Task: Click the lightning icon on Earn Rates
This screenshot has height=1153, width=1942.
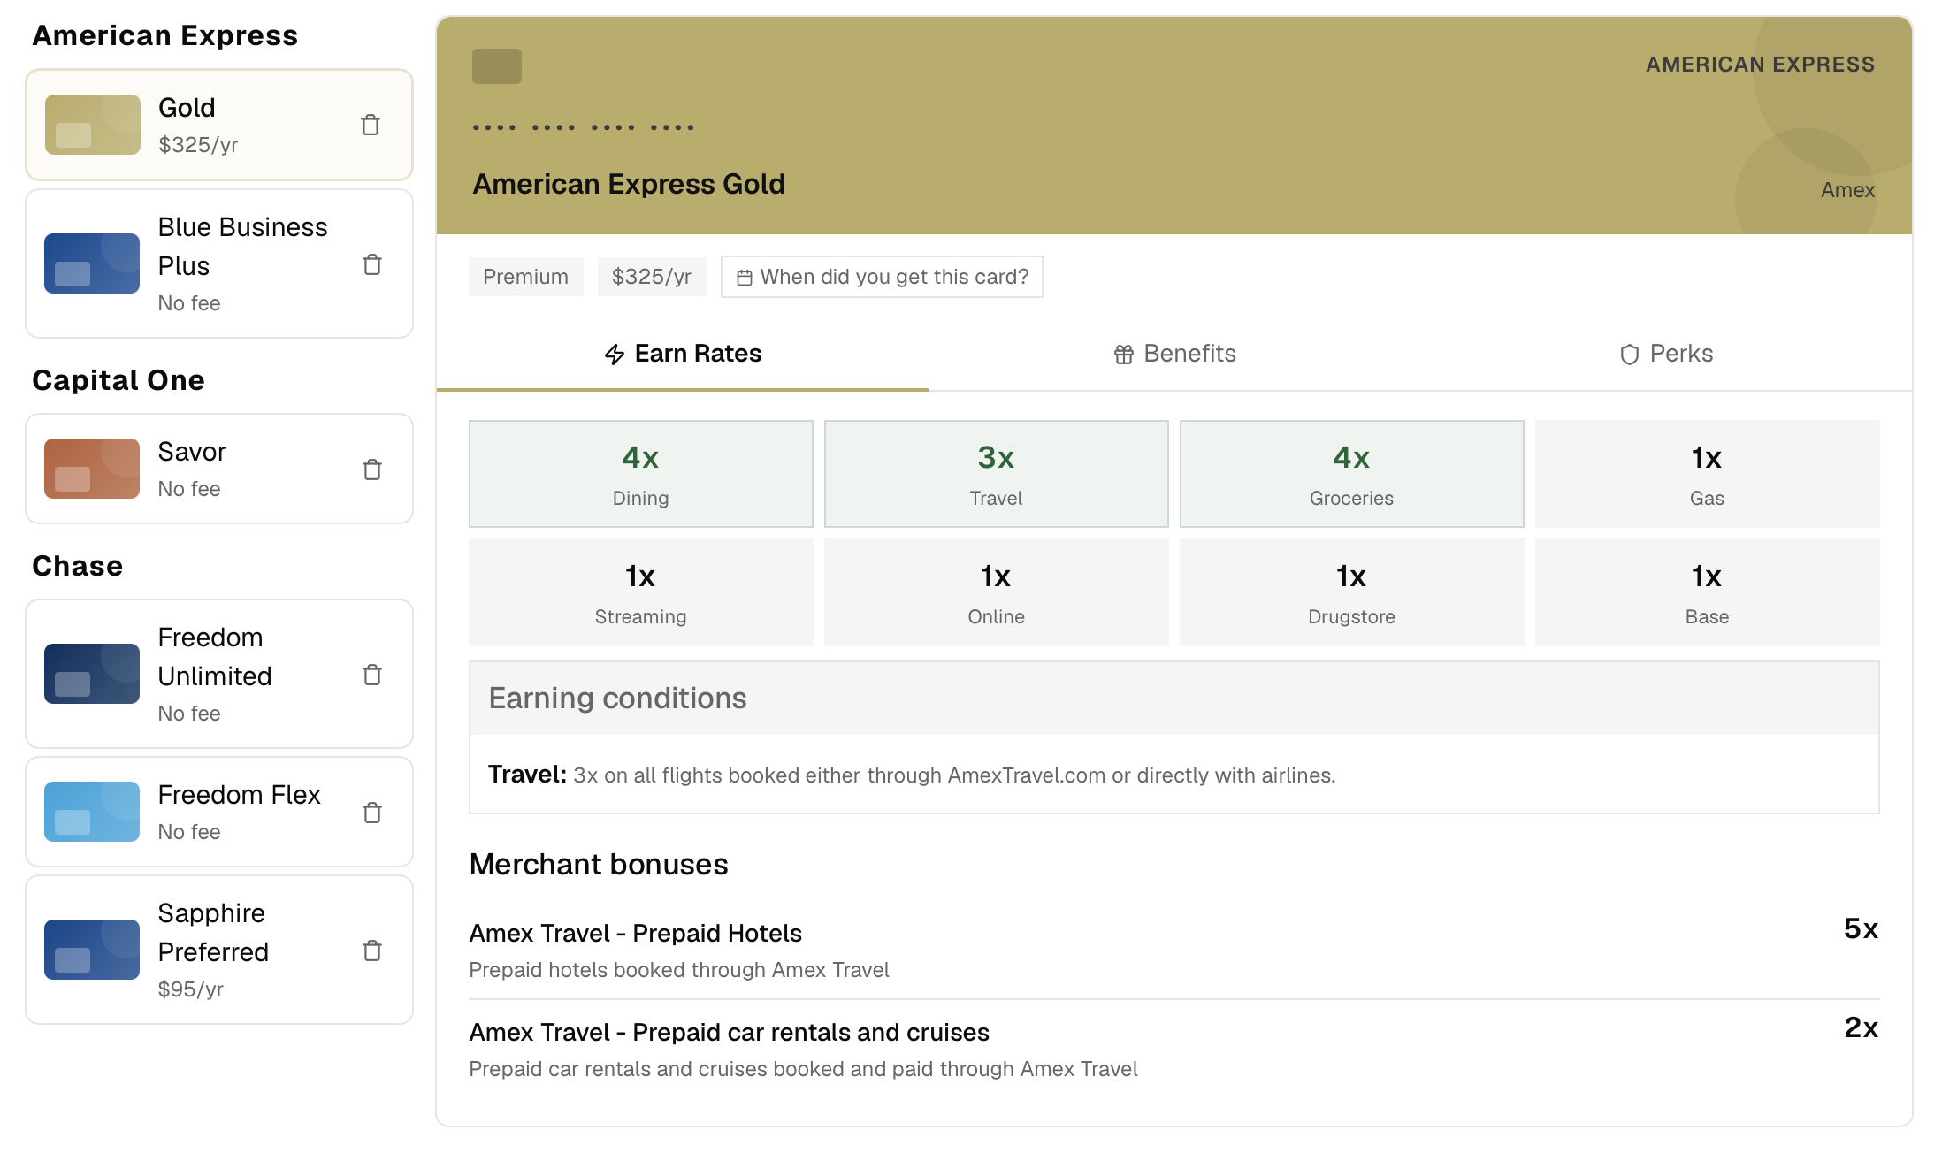Action: coord(615,355)
